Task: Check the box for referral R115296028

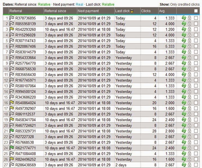Action: point(196,35)
